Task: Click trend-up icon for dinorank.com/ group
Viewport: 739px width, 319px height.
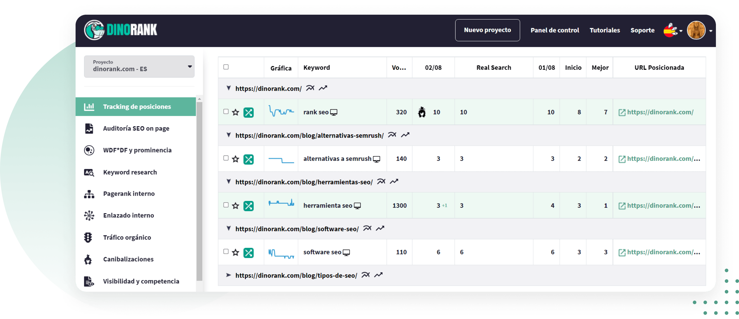Action: tap(323, 88)
